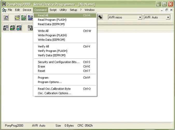
Task: Click the Read Data Memory (D) icon
Action: pyautogui.click(x=19, y=28)
